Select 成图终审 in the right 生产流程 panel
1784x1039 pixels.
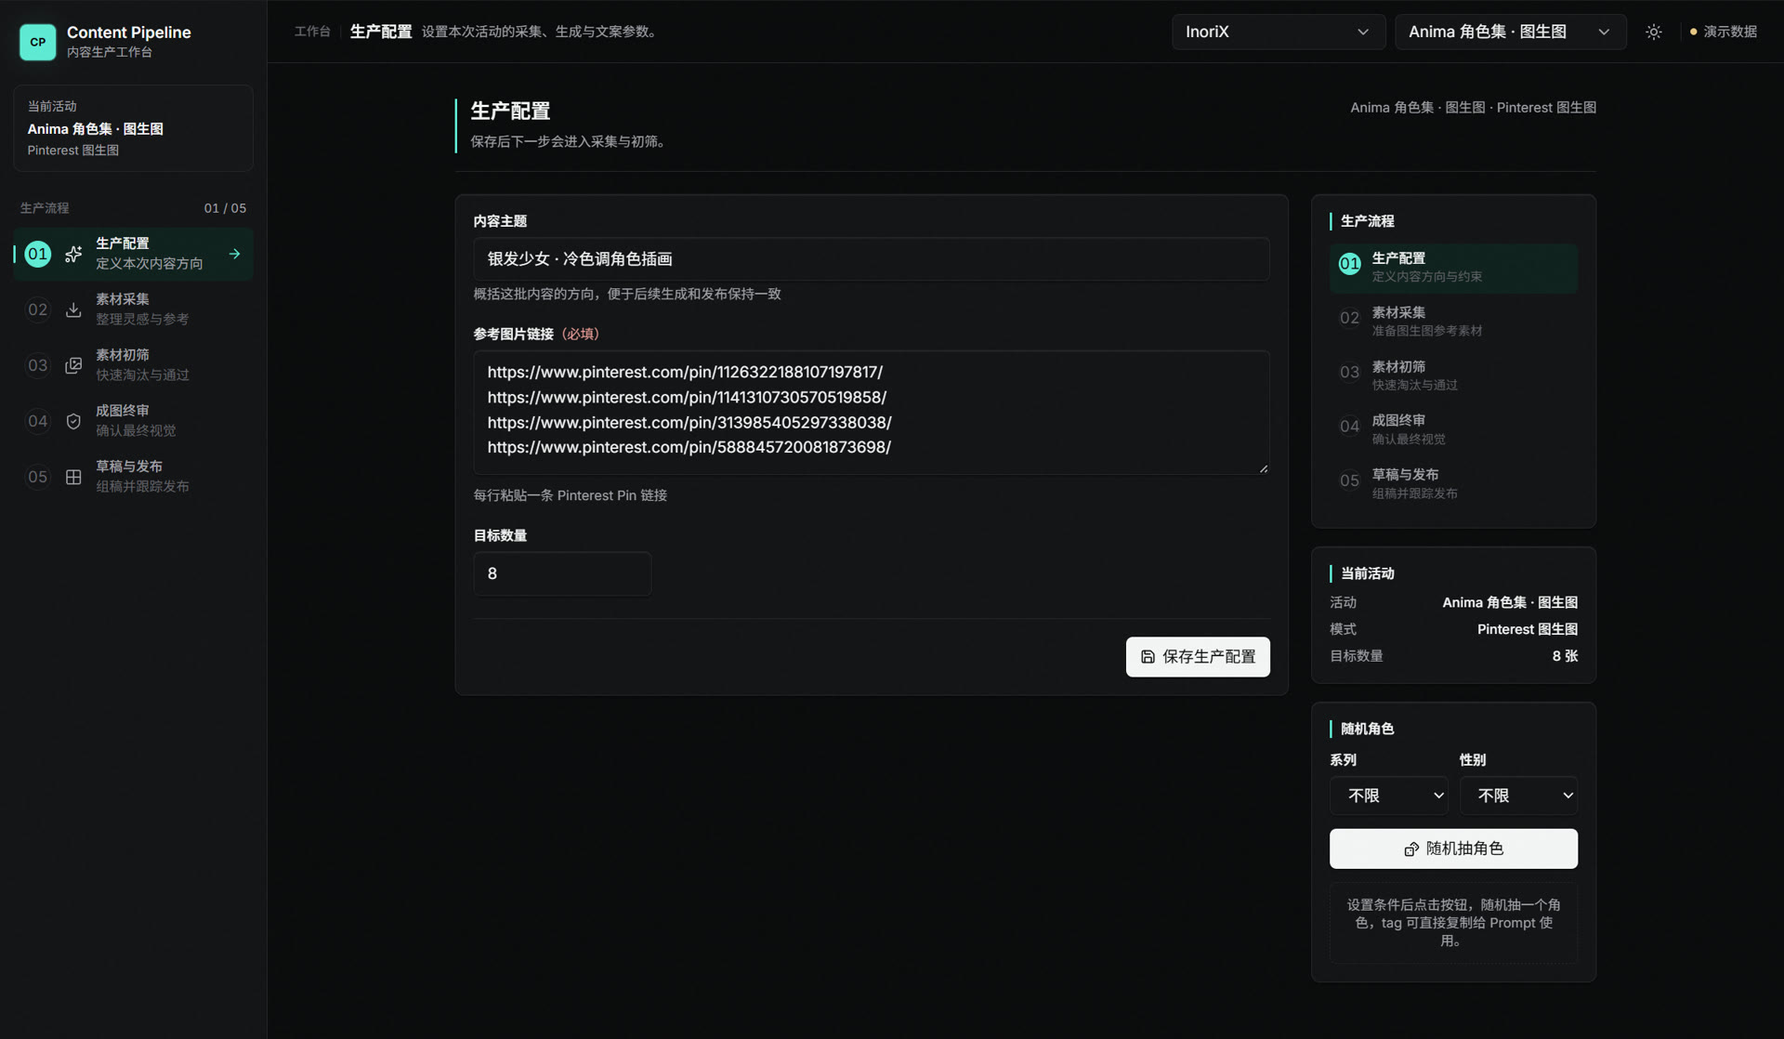[x=1453, y=429]
